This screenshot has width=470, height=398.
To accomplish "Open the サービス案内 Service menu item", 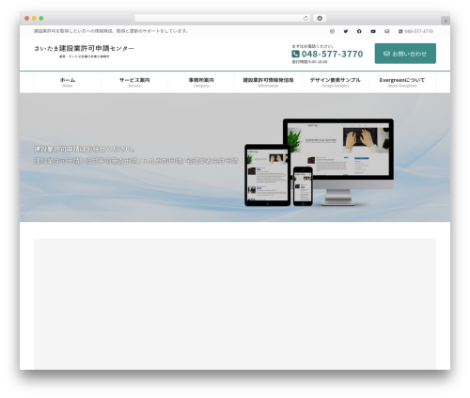I will [134, 82].
